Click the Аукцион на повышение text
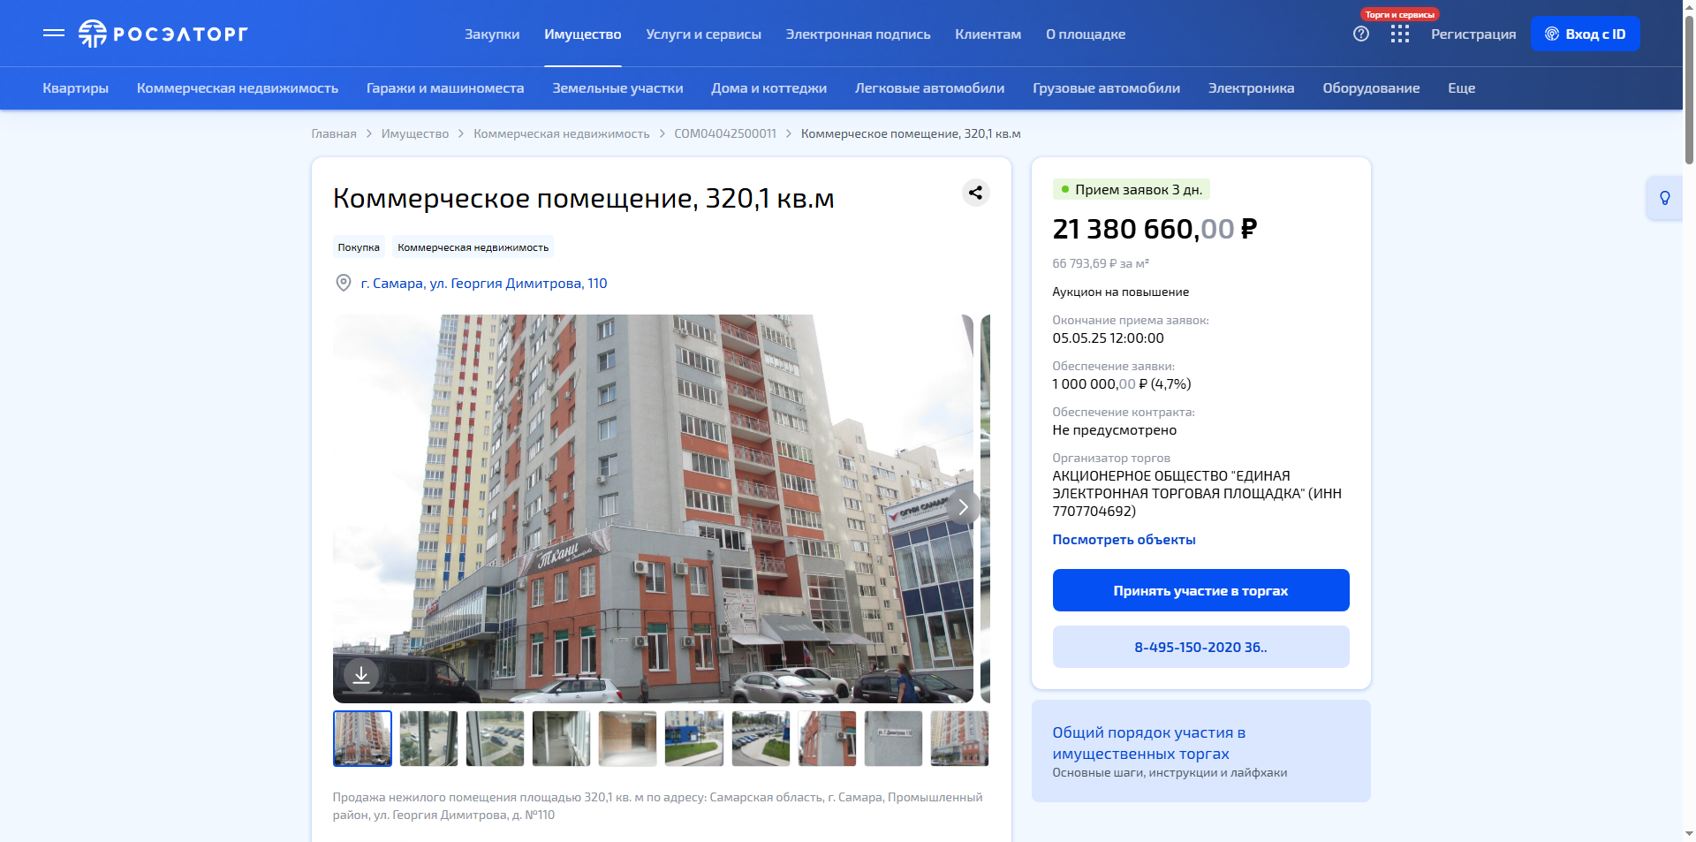Image resolution: width=1696 pixels, height=842 pixels. 1120,292
